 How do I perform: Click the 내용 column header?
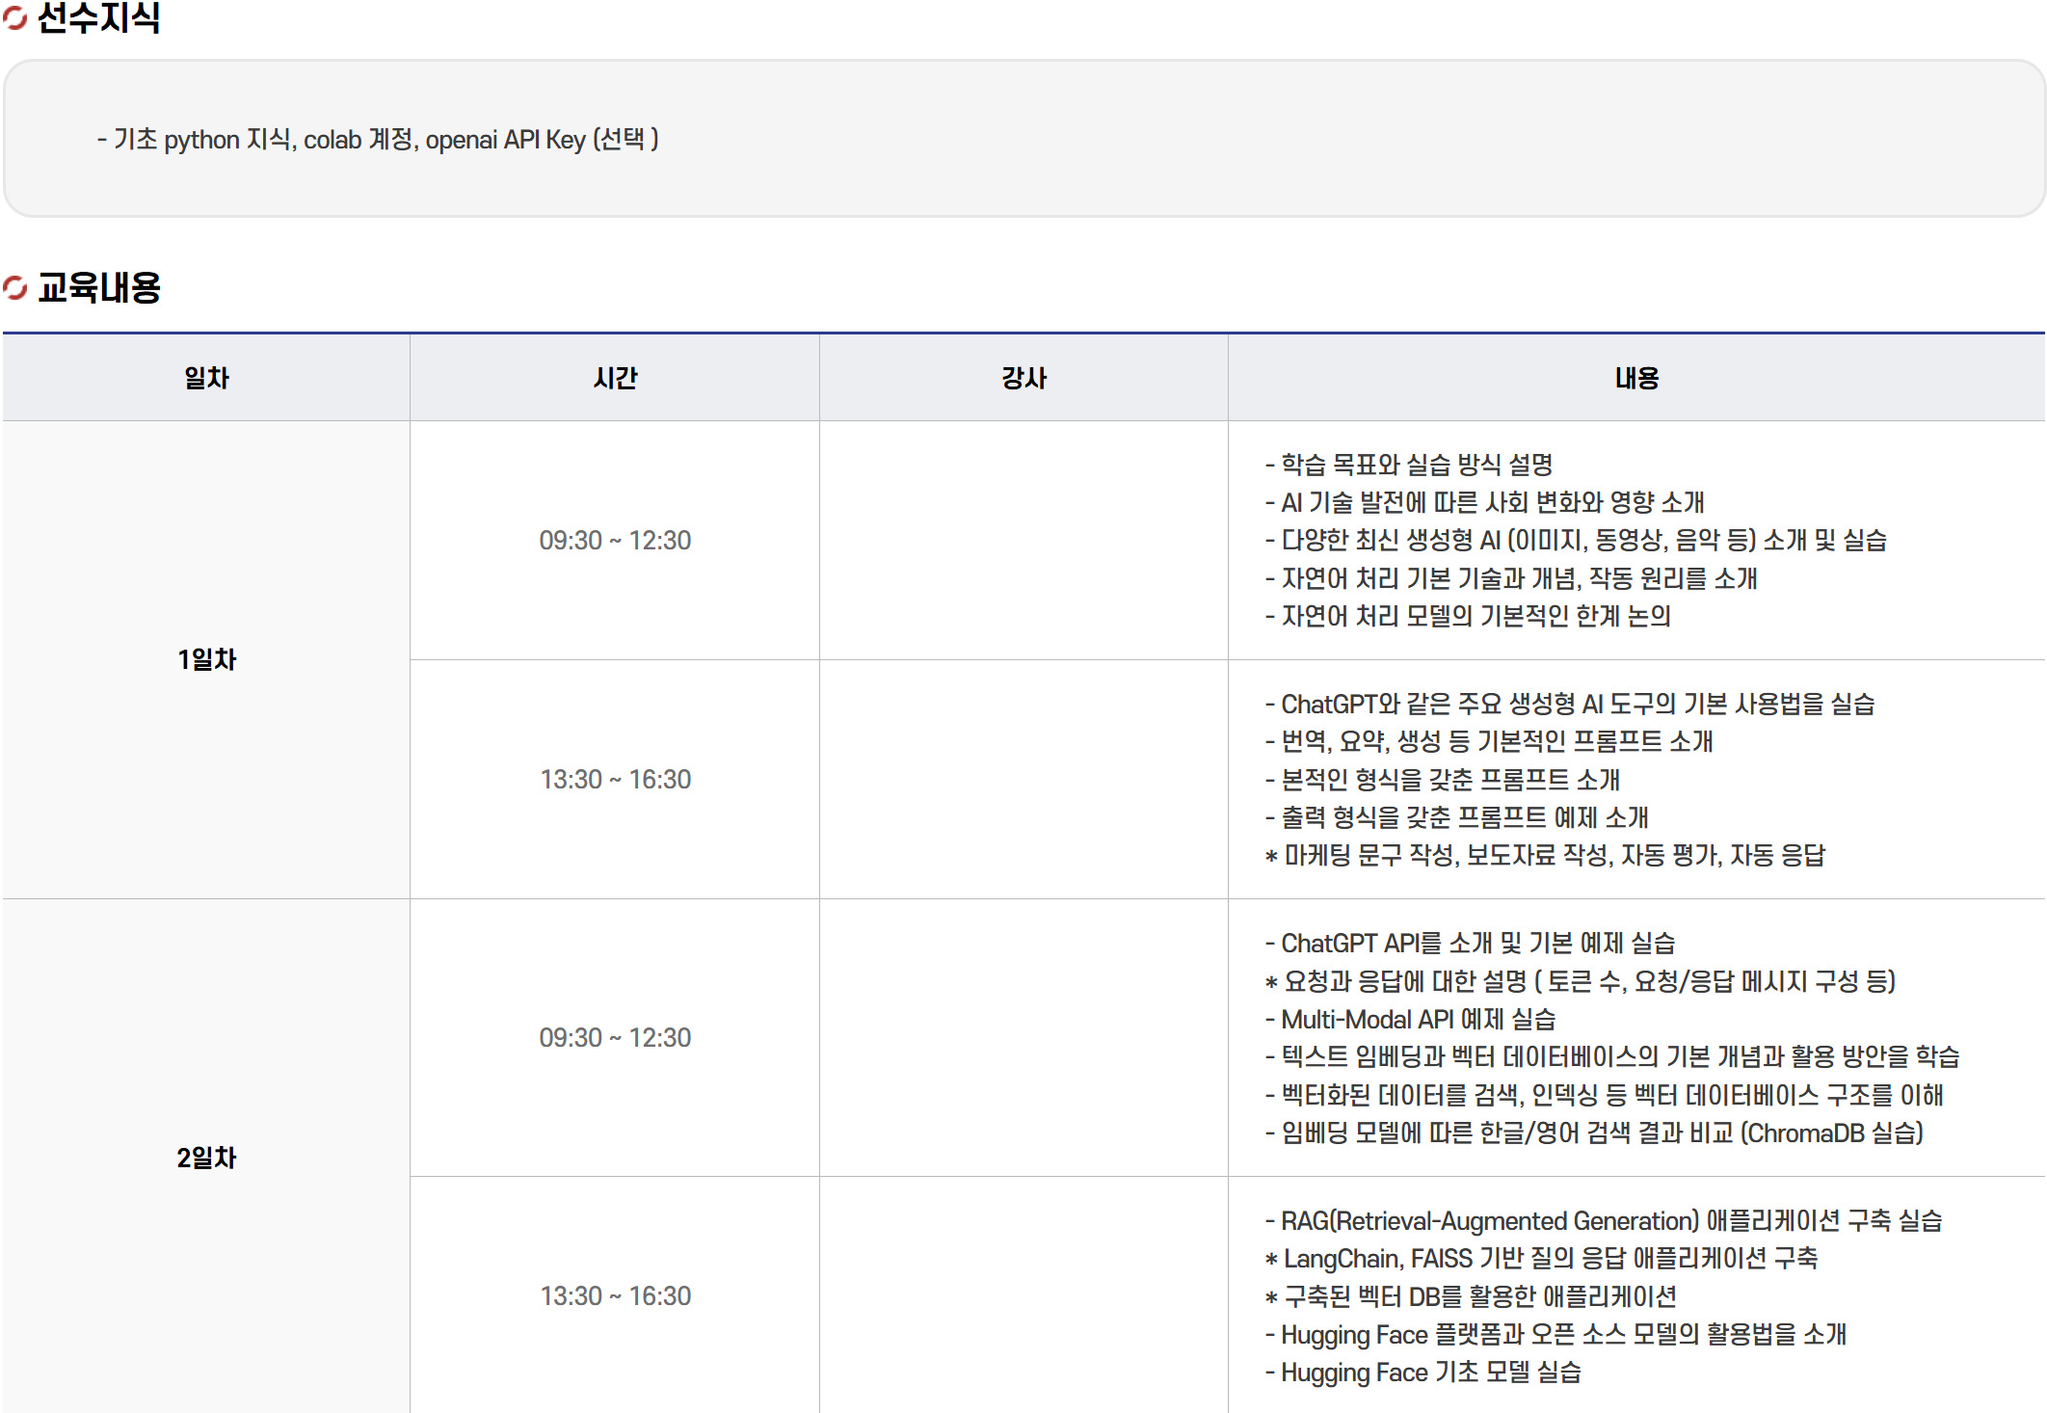tap(1636, 378)
